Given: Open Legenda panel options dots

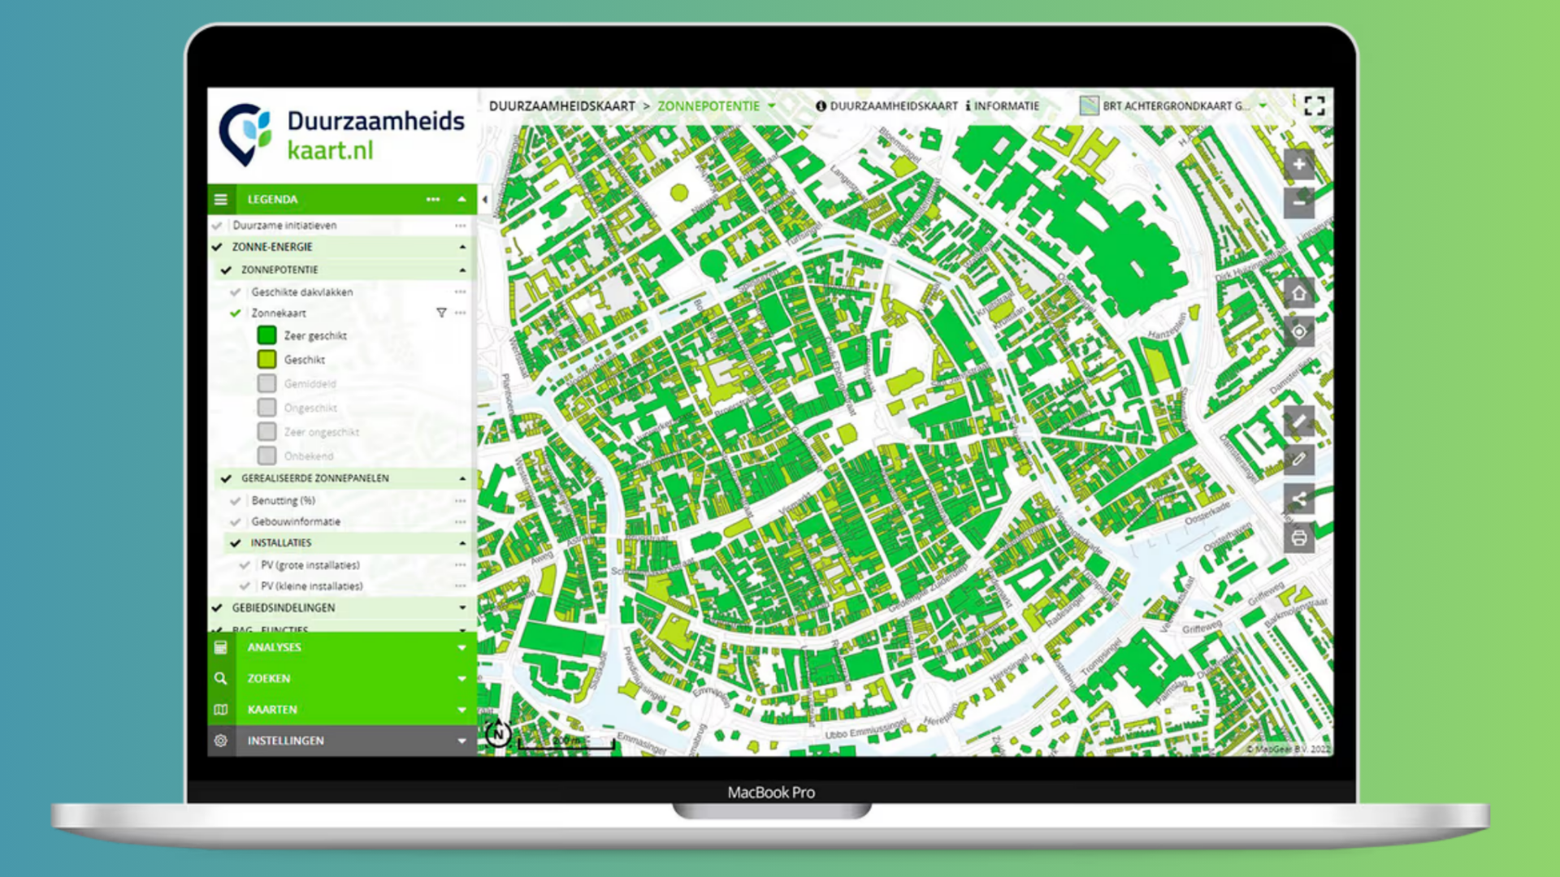Looking at the screenshot, I should click(433, 199).
